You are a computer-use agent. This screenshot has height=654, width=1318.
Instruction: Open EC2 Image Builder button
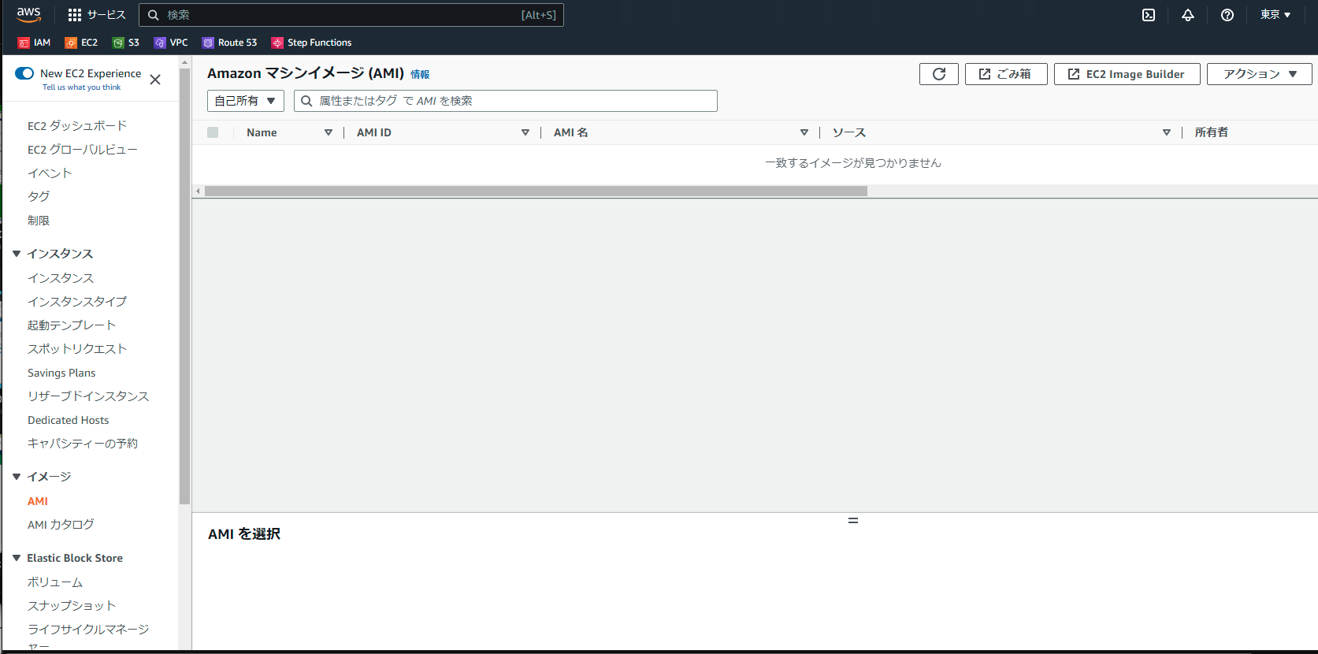[x=1127, y=74]
